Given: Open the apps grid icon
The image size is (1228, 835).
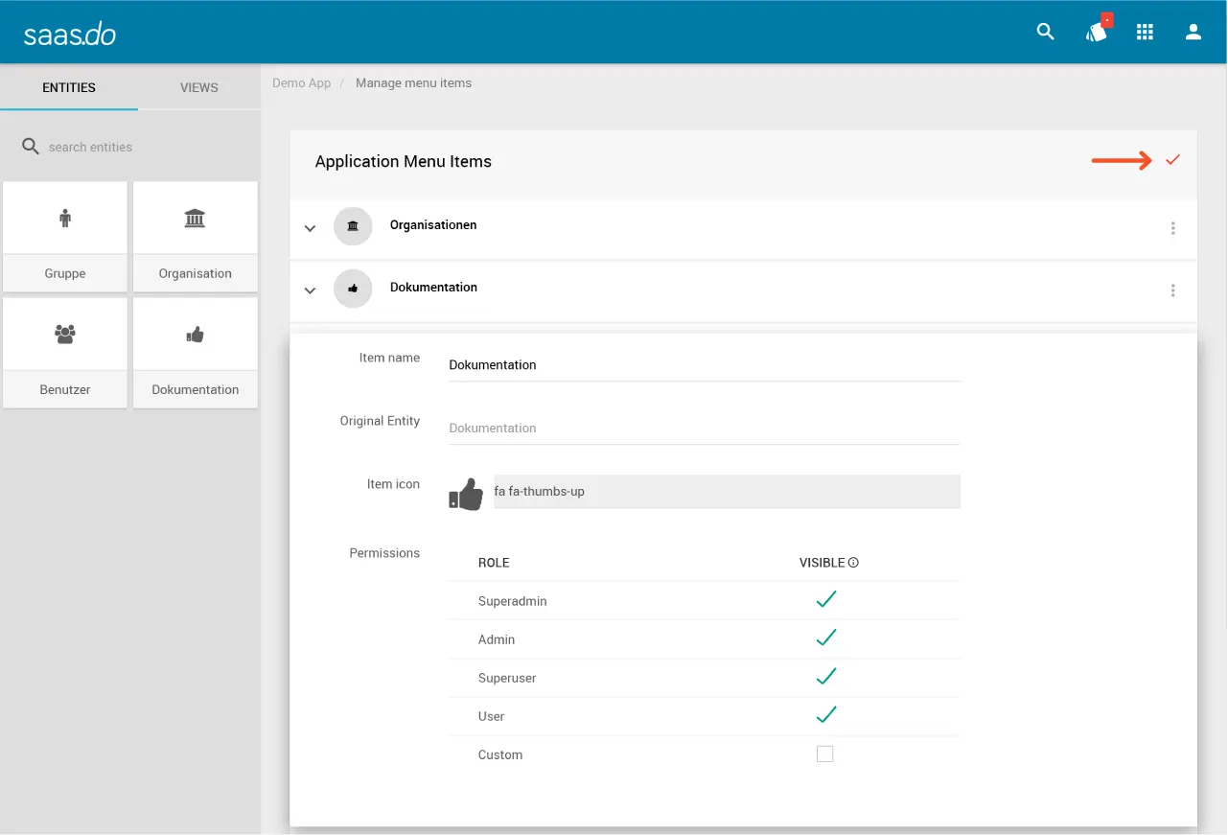Looking at the screenshot, I should pos(1145,33).
